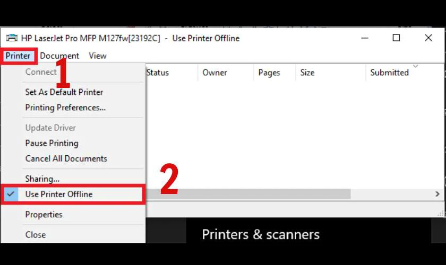Sort by the Pages column header
446x265 pixels.
269,73
